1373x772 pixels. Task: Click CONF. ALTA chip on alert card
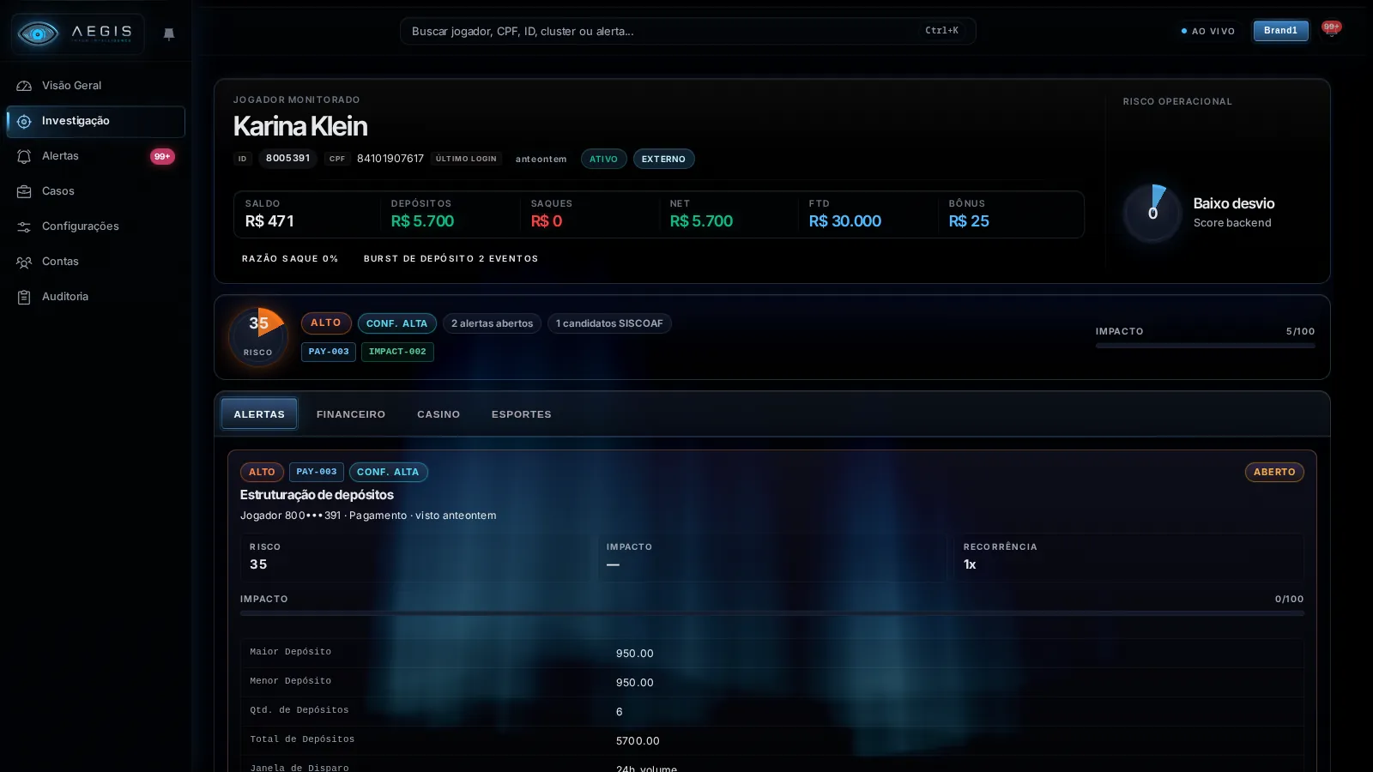(388, 472)
